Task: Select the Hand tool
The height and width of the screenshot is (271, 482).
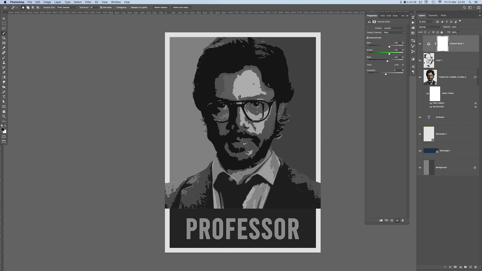Action: click(x=4, y=111)
